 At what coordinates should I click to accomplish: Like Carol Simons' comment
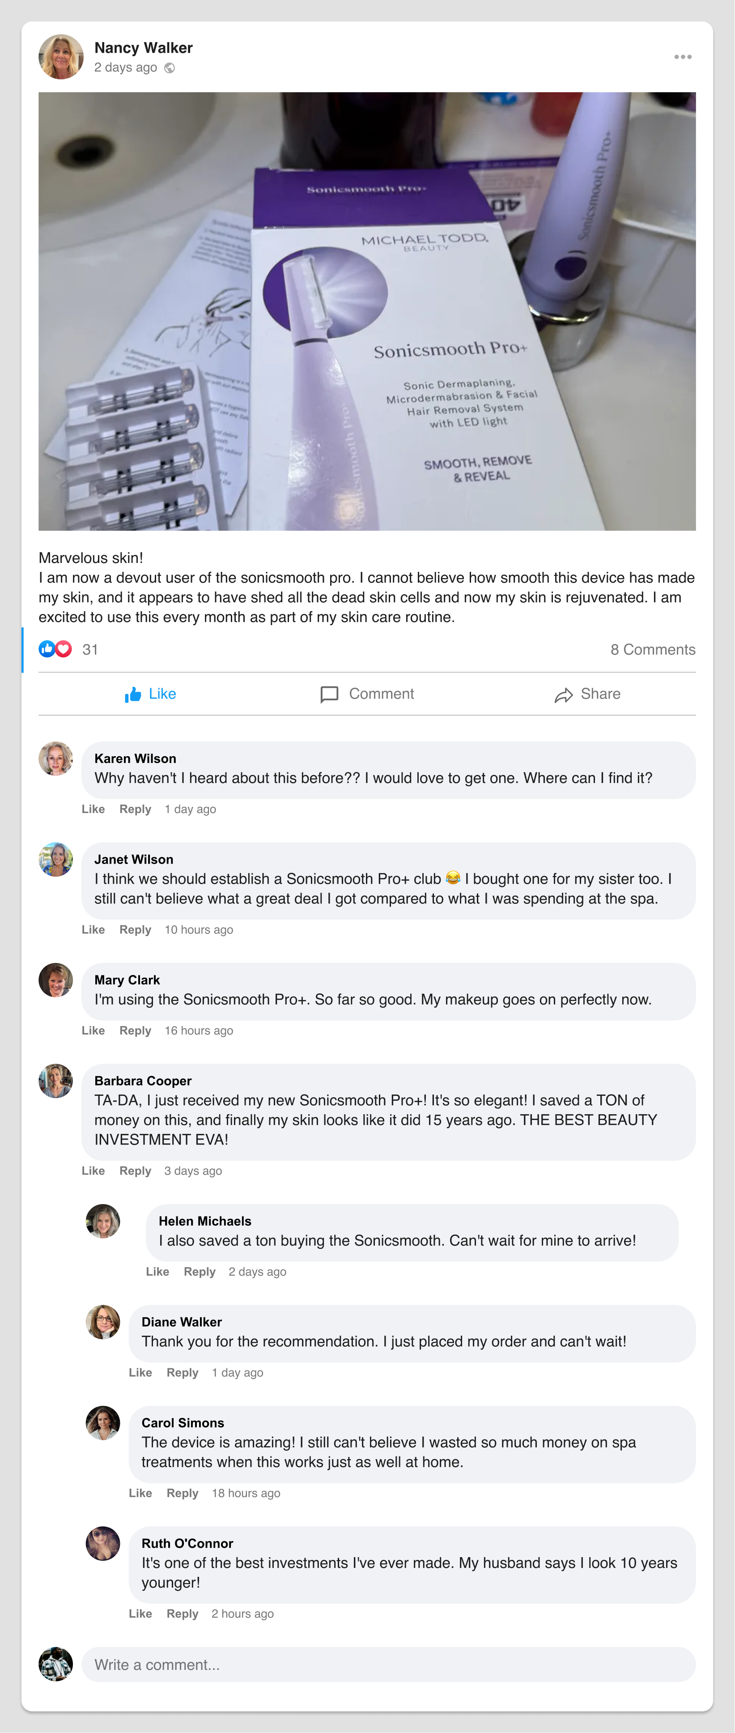(x=140, y=1493)
